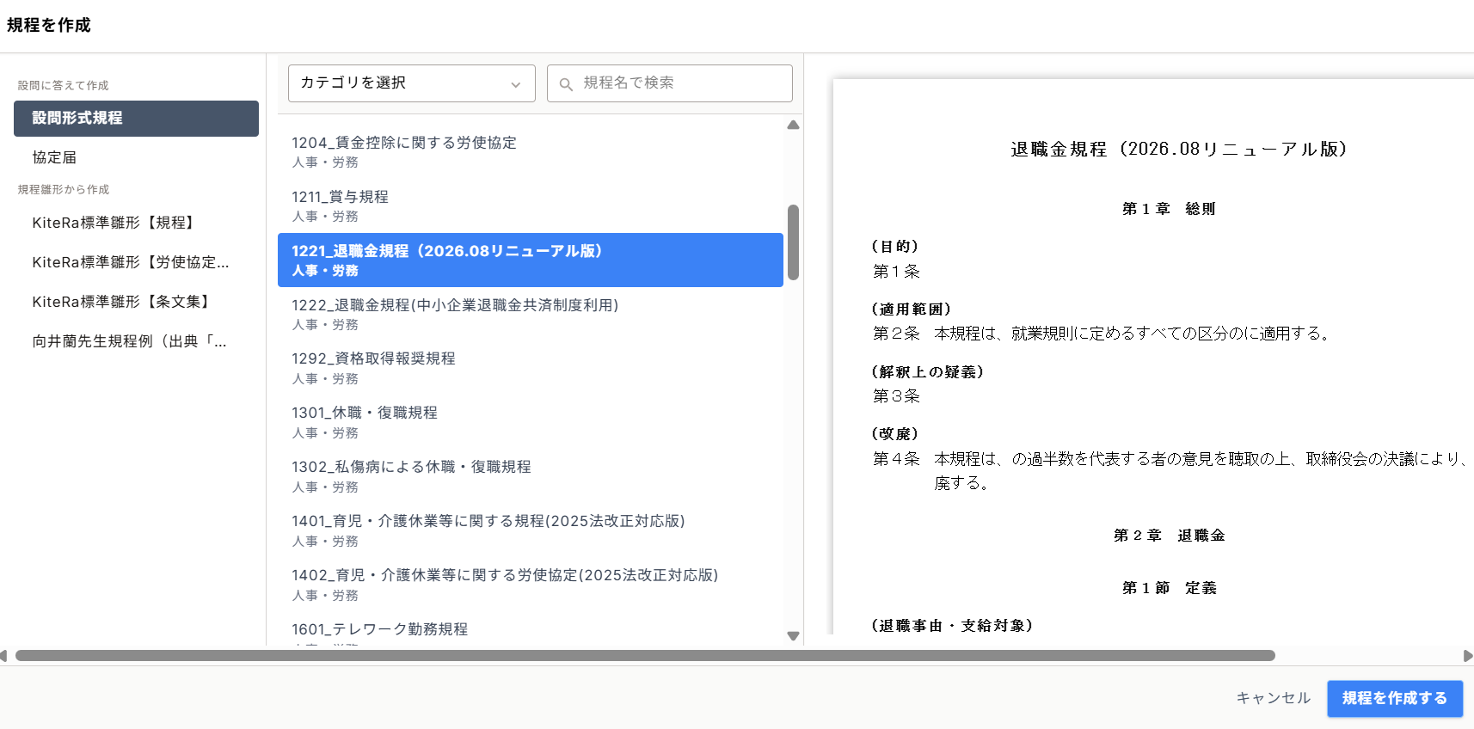Click the preview title 退職金規程（2026.08リニューアル版）
The width and height of the screenshot is (1474, 729).
click(1178, 149)
